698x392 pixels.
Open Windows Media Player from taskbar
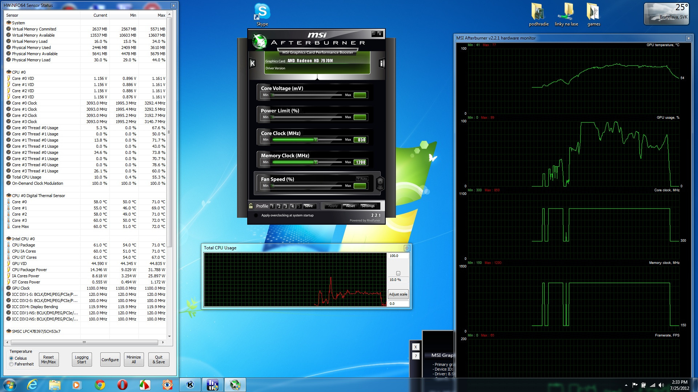(77, 385)
